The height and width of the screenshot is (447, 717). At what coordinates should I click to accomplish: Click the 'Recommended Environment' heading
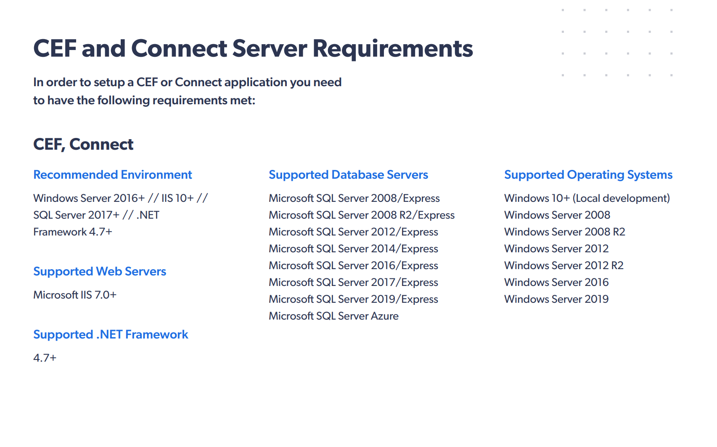113,175
